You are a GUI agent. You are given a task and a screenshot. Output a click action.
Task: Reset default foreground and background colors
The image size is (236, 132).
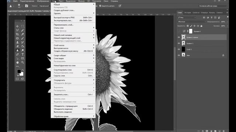(x=17, y=75)
